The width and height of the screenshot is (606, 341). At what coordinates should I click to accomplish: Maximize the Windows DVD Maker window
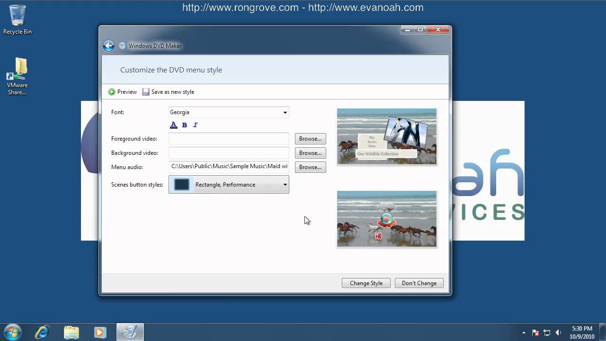click(420, 29)
